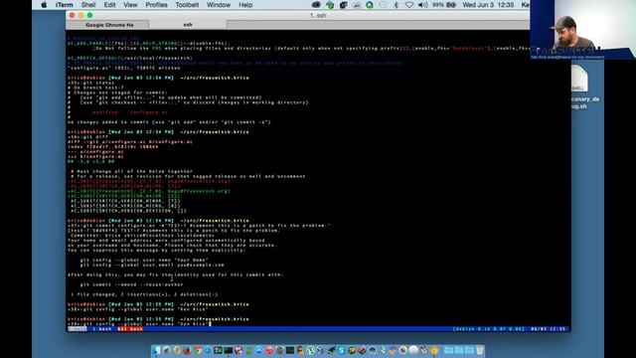Open the Toolbelt menu
This screenshot has height=358, width=636.
[x=187, y=5]
